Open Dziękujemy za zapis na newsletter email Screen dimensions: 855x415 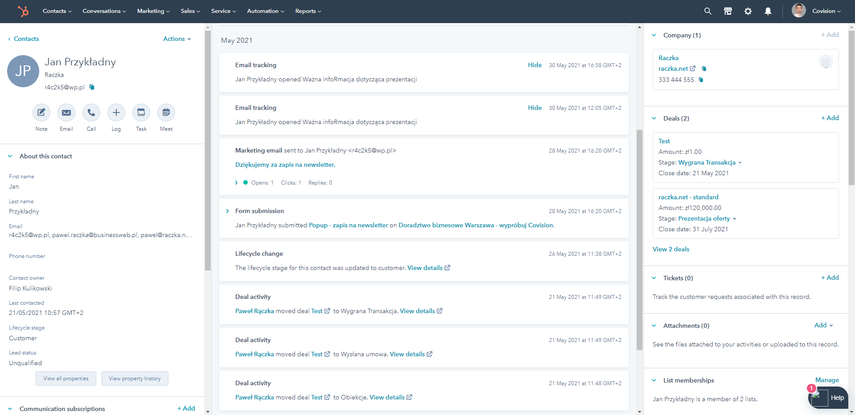tap(285, 165)
